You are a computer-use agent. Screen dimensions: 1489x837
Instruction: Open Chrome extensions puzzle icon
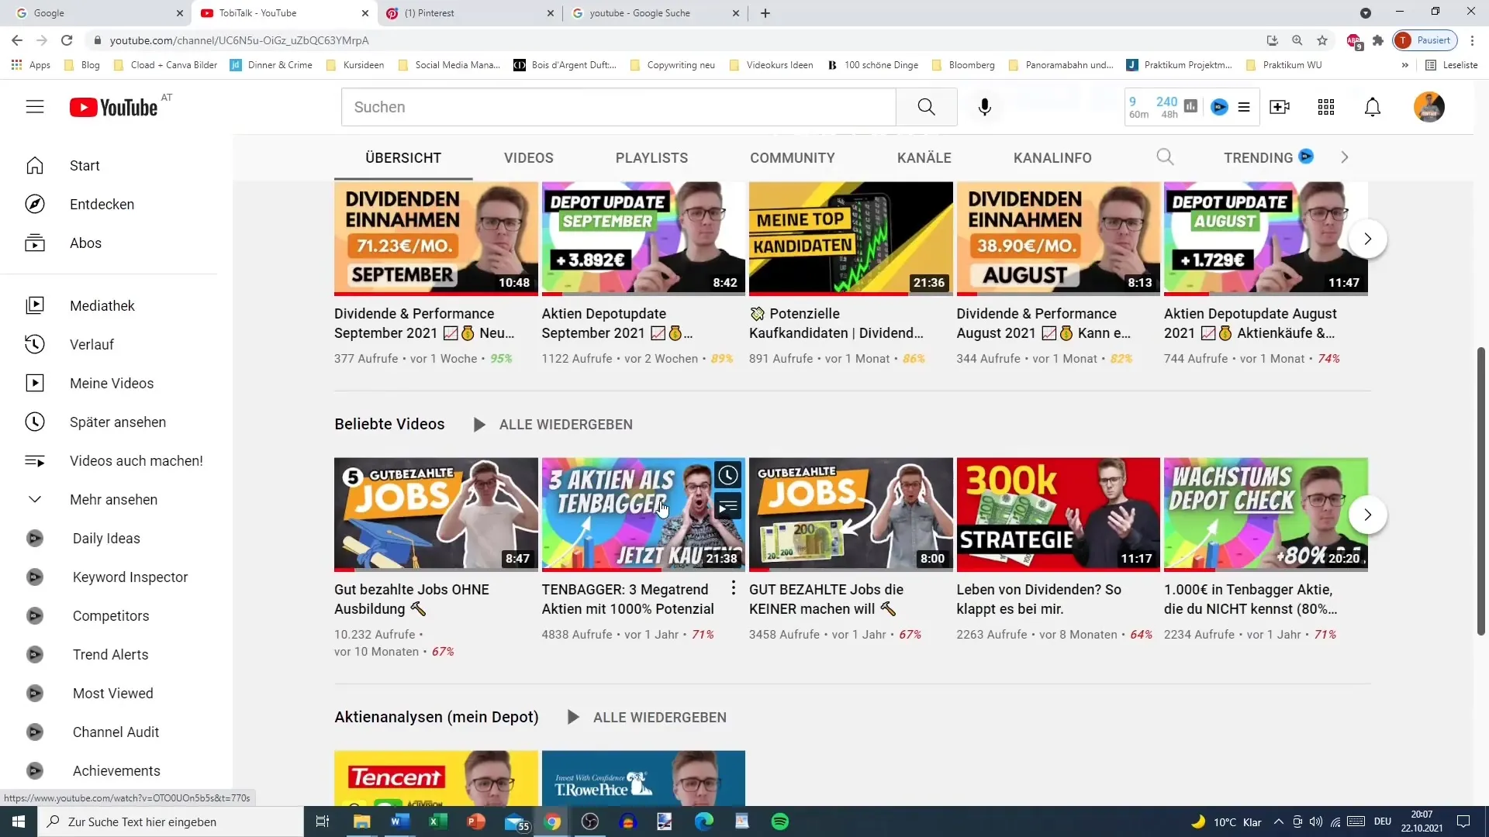pos(1378,40)
